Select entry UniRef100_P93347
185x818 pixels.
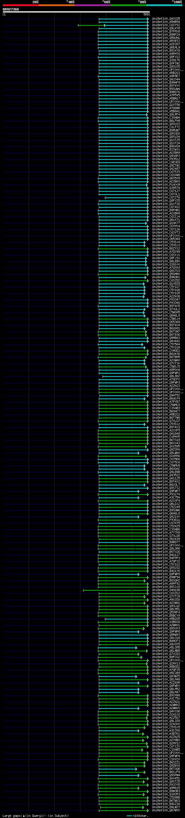[x=166, y=299]
